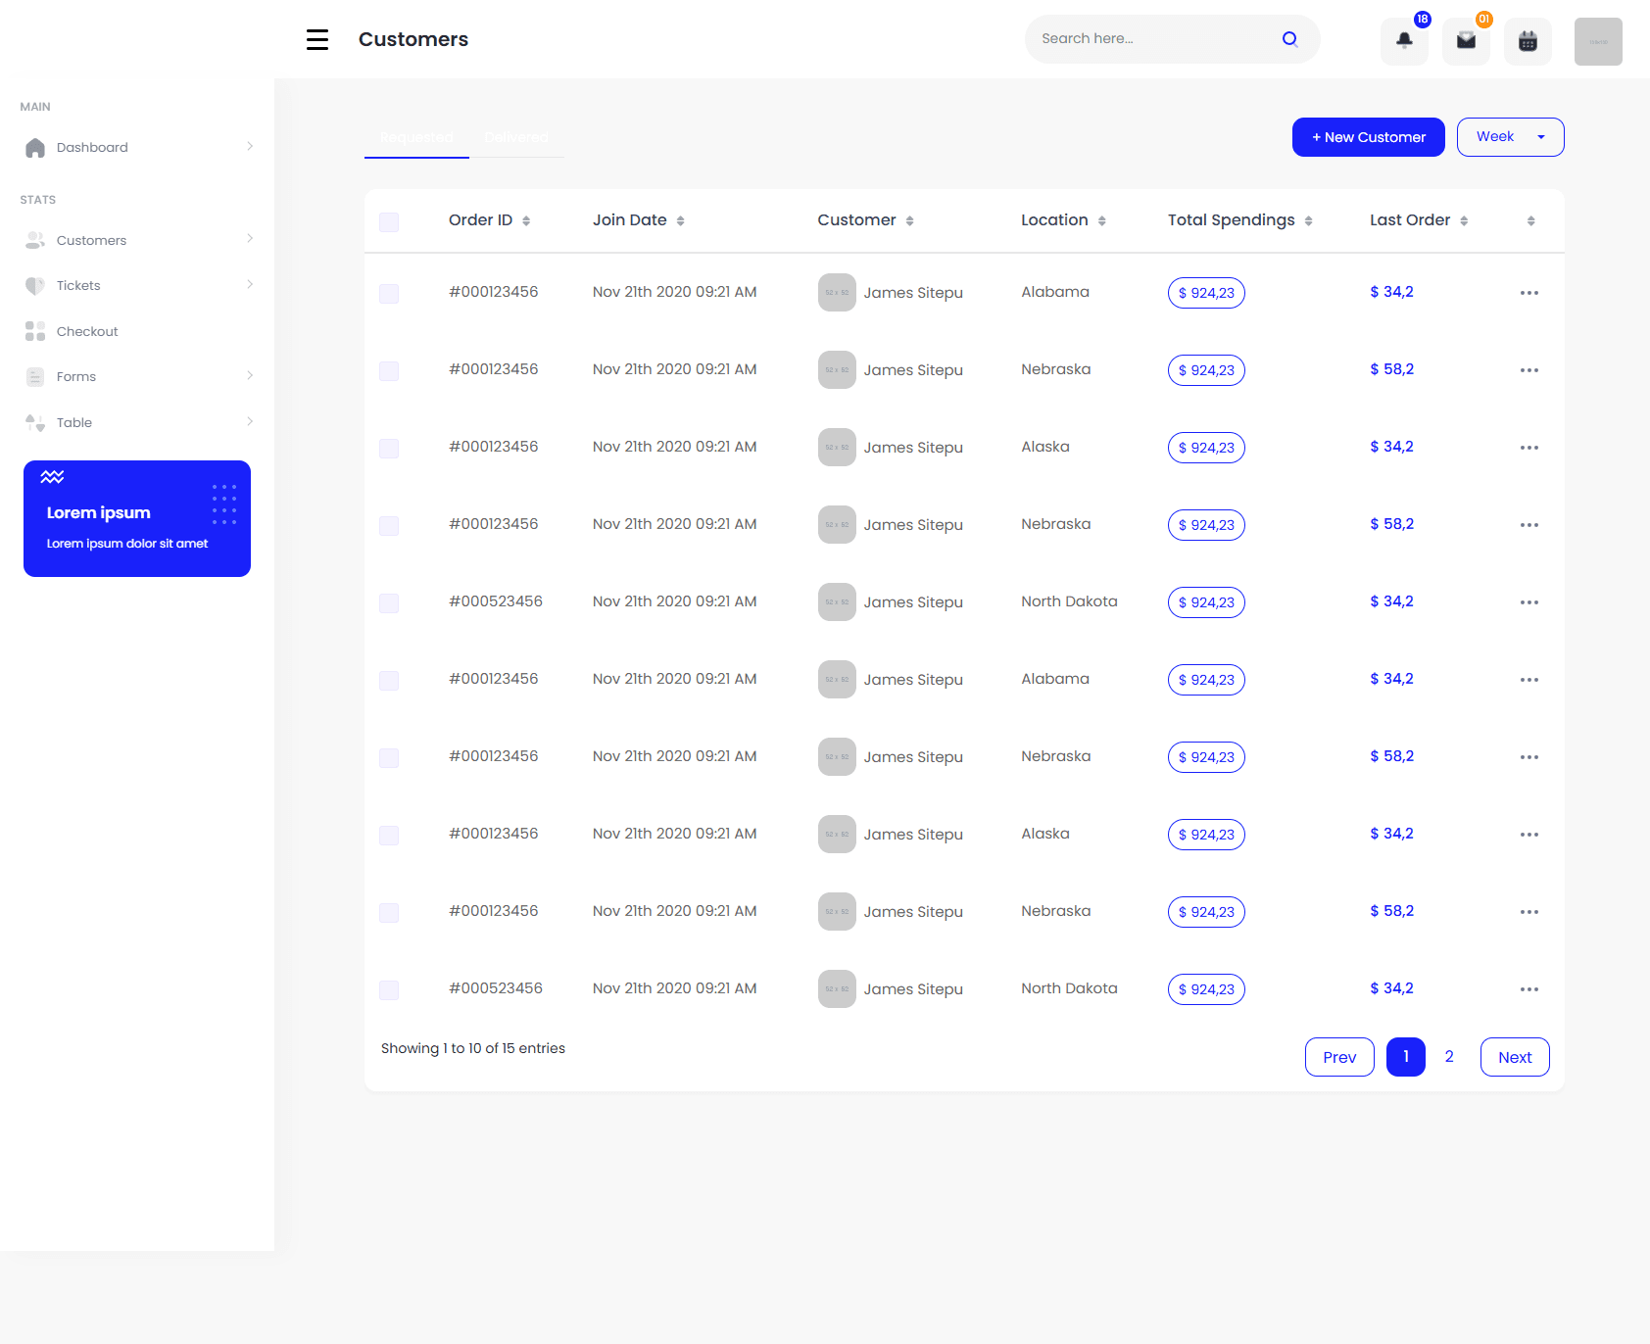Click the Tickets icon in sidebar

(x=35, y=285)
